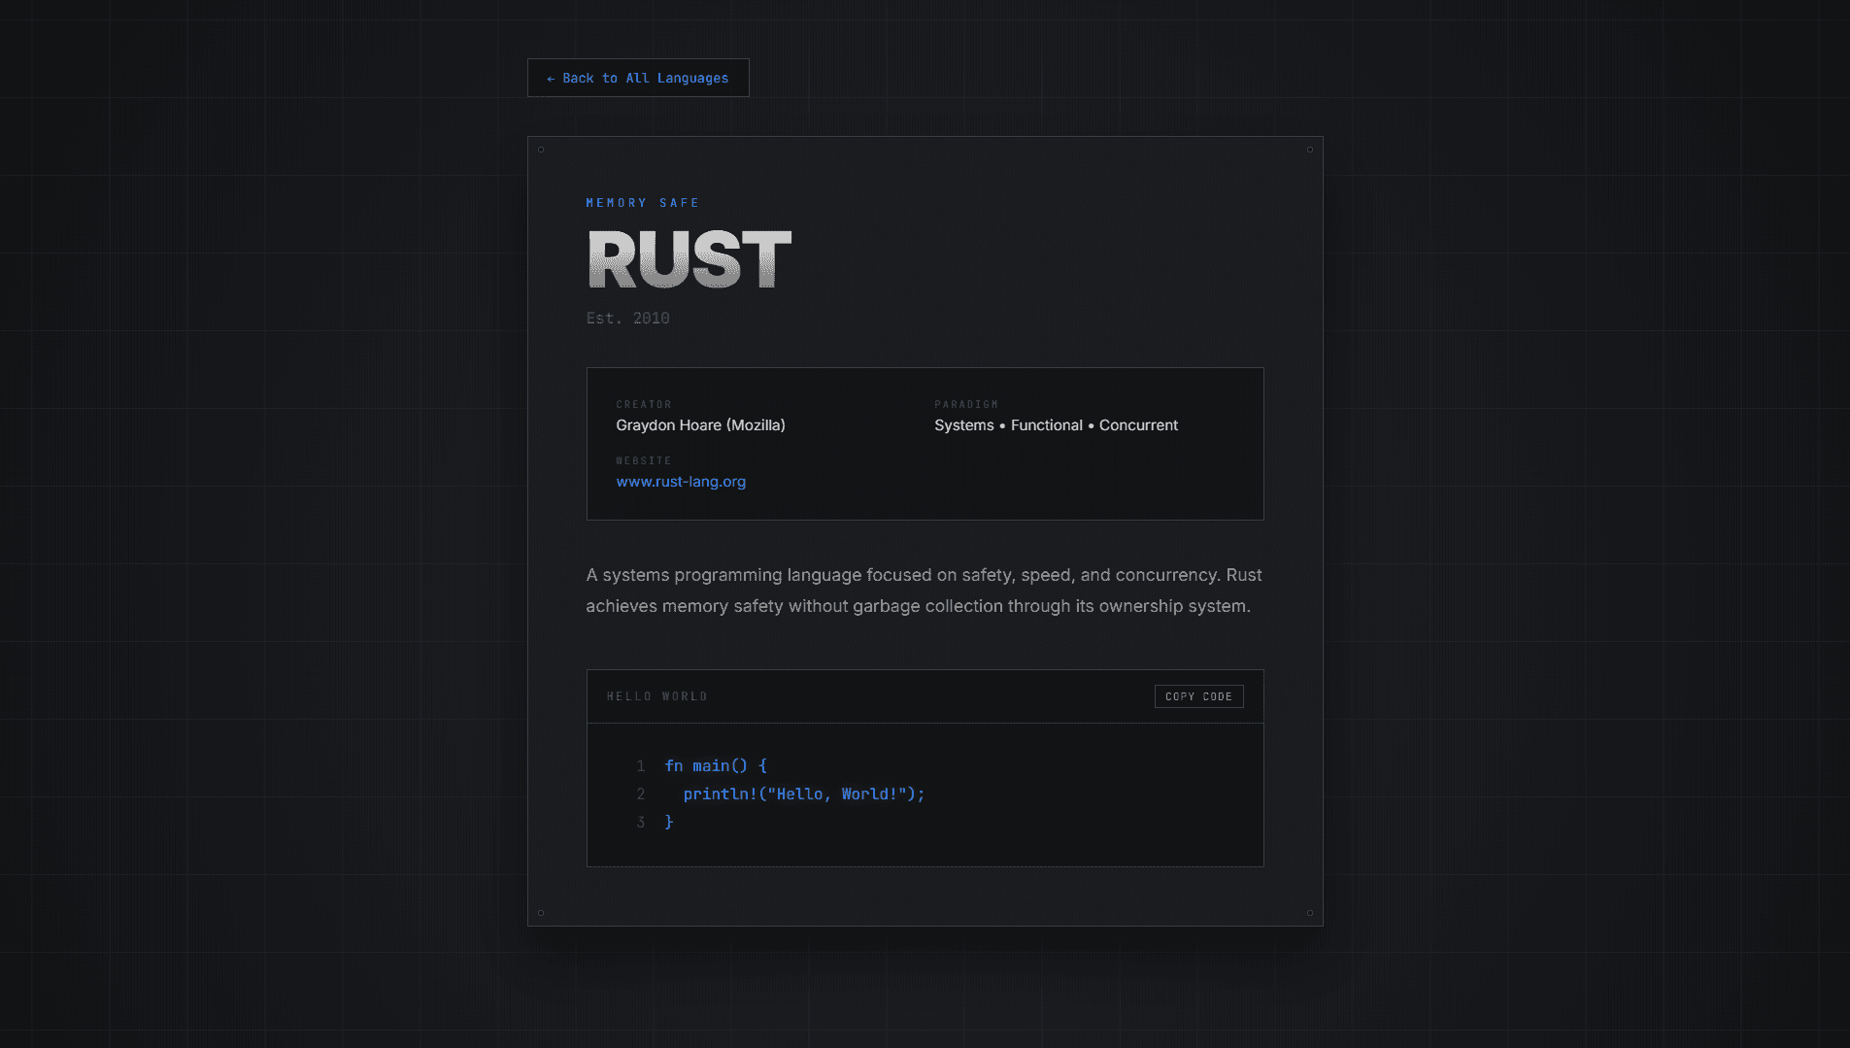Select the MEMORY SAFE tag label

point(643,203)
